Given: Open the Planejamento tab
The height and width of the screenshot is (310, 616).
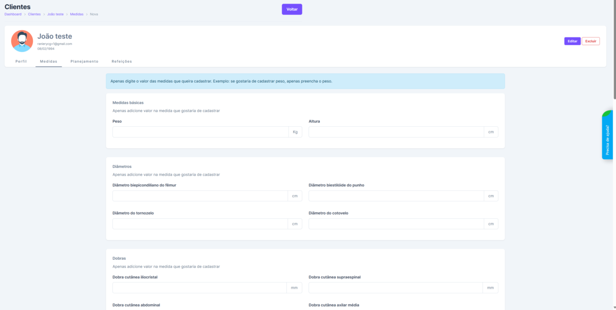Looking at the screenshot, I should point(84,61).
